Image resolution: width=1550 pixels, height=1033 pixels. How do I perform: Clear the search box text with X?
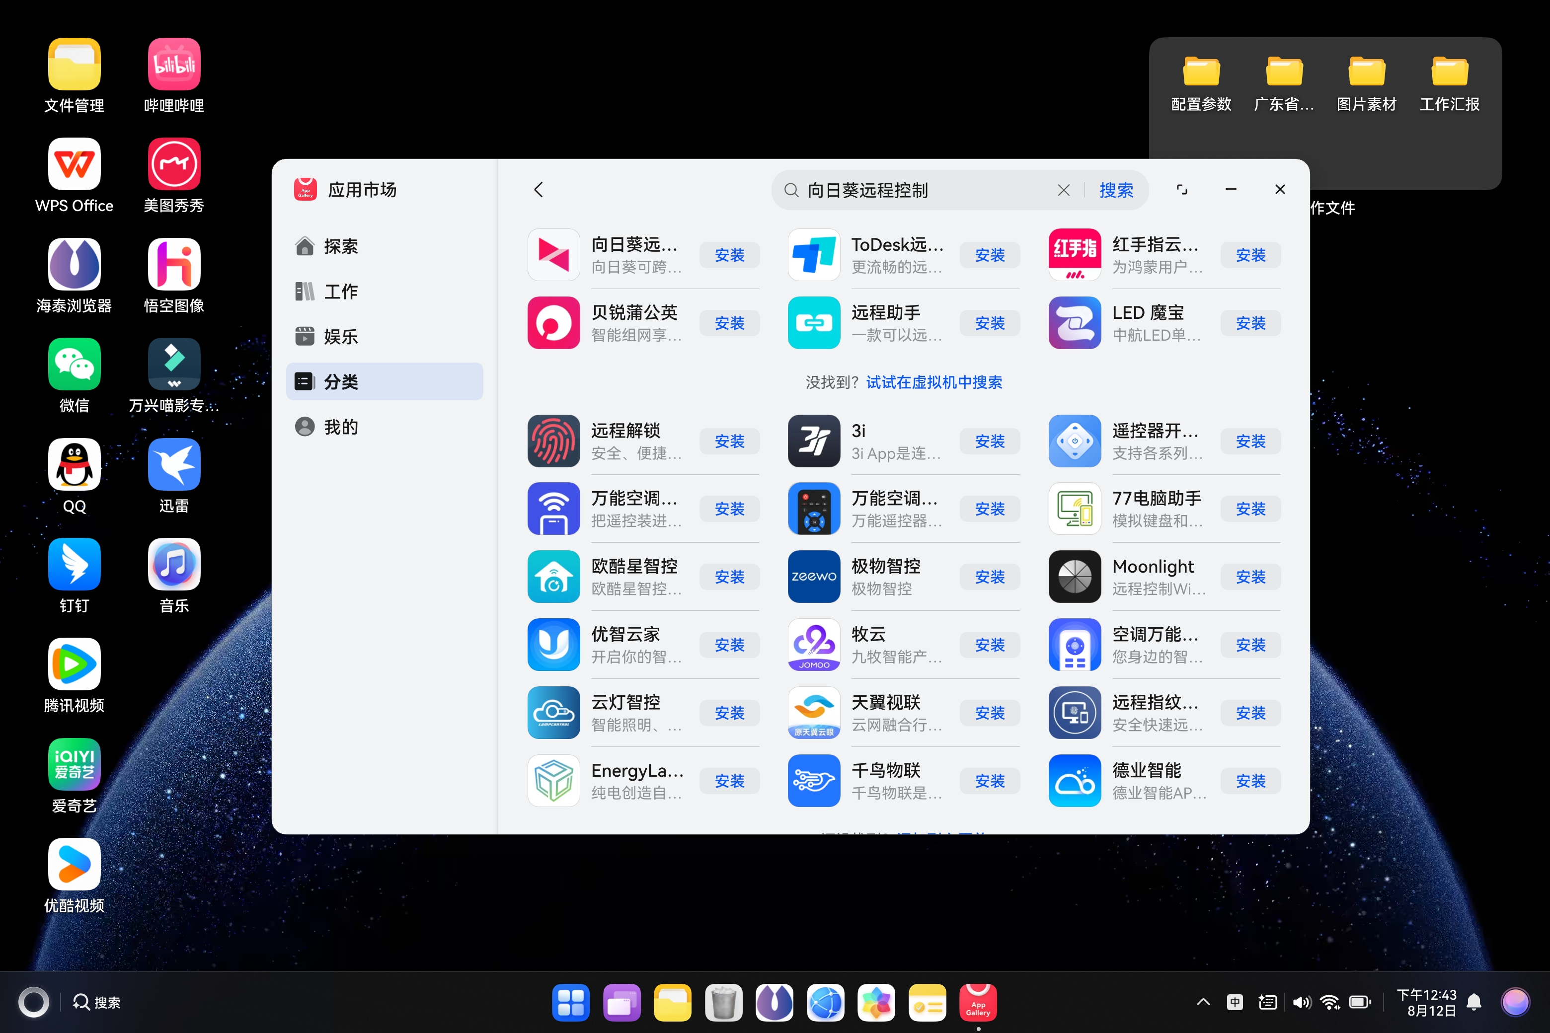1063,190
